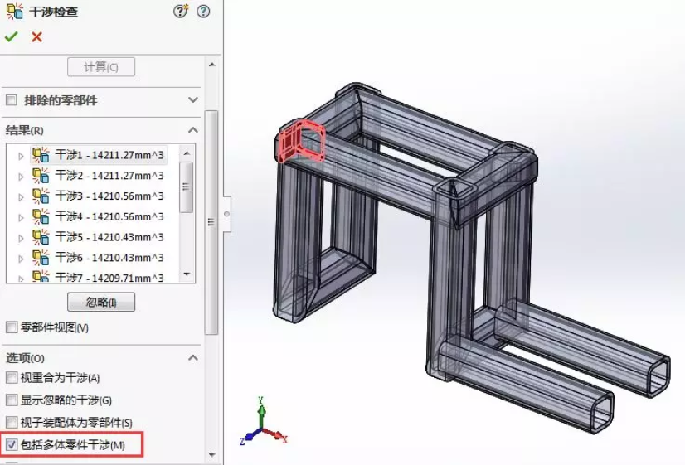
Task: Open the help question mark icon
Action: tap(203, 12)
